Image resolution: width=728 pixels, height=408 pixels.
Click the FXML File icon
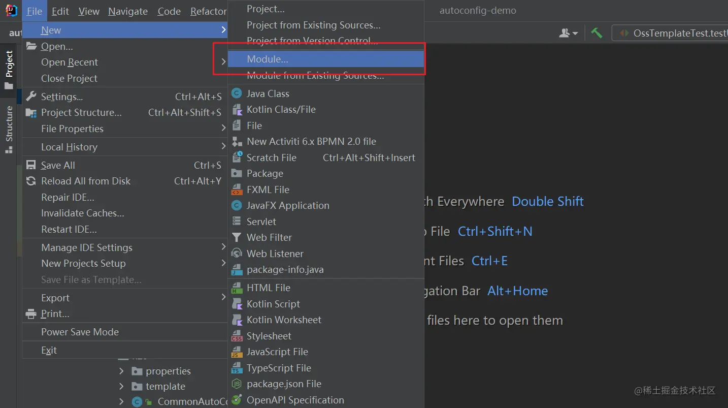237,190
